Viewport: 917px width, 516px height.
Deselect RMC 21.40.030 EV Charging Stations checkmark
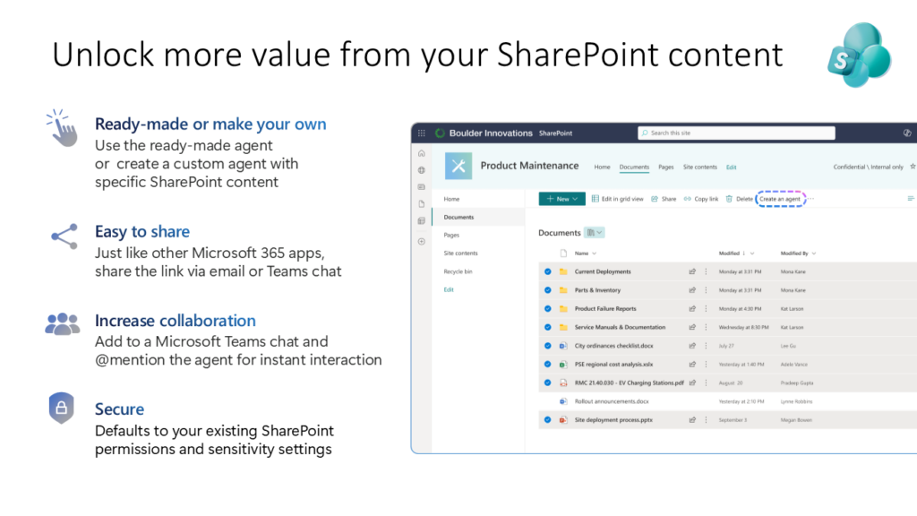[547, 383]
